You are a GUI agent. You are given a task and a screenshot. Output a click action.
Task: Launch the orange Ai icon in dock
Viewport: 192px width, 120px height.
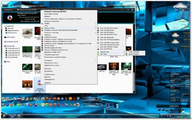pyautogui.click(x=70, y=99)
